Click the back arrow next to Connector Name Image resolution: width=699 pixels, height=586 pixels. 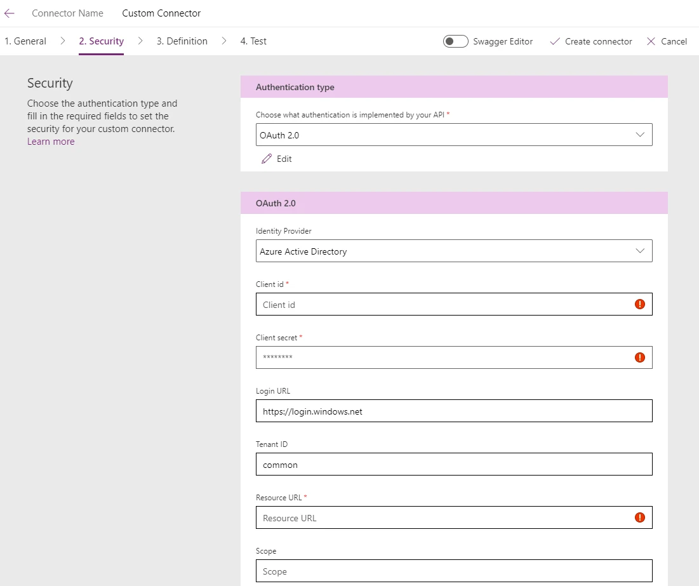click(x=9, y=13)
